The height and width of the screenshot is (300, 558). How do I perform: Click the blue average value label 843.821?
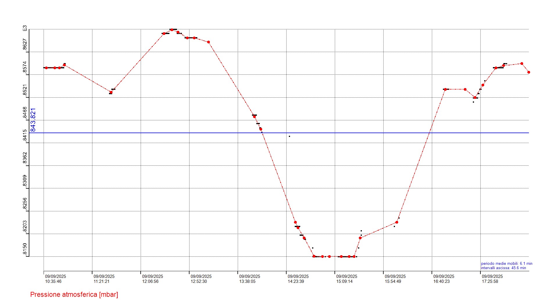pos(33,120)
